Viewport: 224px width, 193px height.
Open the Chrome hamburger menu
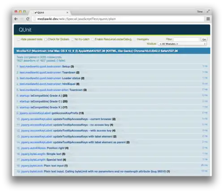coord(208,19)
